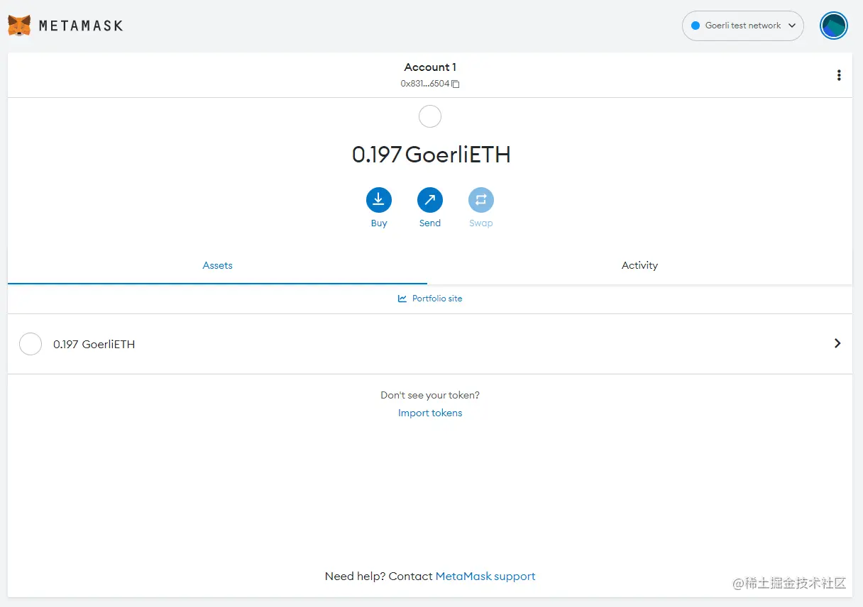Viewport: 863px width, 607px height.
Task: Click the Swap label text
Action: (481, 223)
